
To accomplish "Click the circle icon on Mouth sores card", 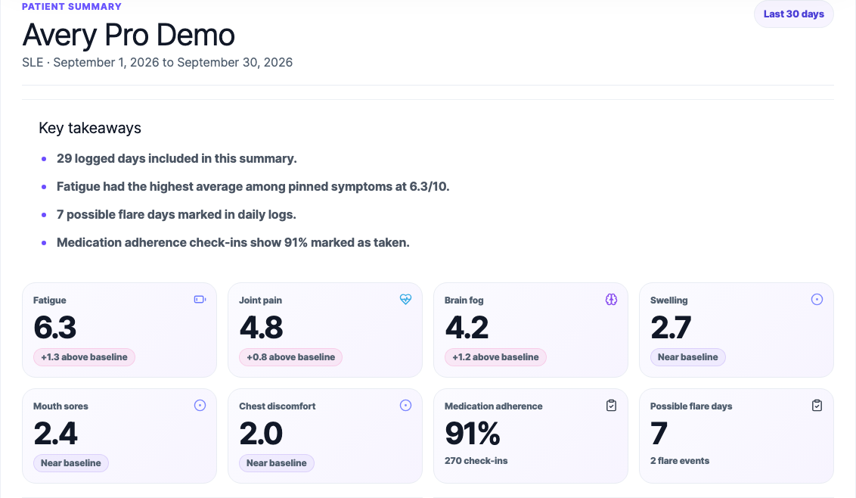I will [200, 405].
